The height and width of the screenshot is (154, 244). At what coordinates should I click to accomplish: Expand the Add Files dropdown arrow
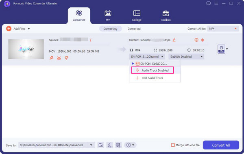tap(29, 29)
